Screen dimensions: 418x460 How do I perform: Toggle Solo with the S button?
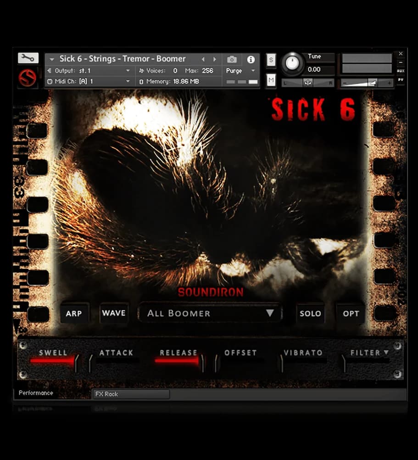271,60
